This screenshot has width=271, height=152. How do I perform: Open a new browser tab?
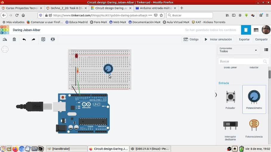pyautogui.click(x=182, y=8)
